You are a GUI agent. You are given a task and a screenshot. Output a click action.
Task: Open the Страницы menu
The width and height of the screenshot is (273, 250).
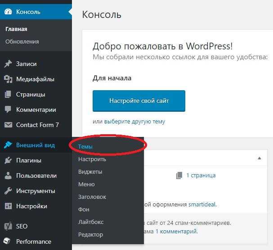click(x=36, y=94)
